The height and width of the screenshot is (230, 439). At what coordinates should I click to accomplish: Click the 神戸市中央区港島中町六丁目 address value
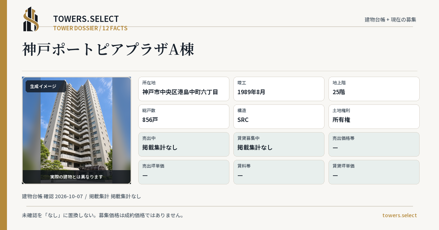point(180,92)
